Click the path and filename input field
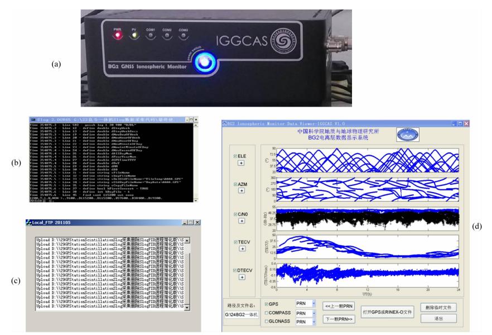Image resolution: width=492 pixels, height=335 pixels. pyautogui.click(x=242, y=314)
